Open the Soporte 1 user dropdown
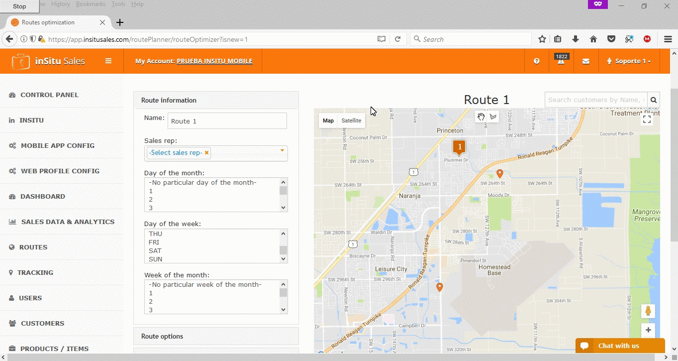 point(629,61)
